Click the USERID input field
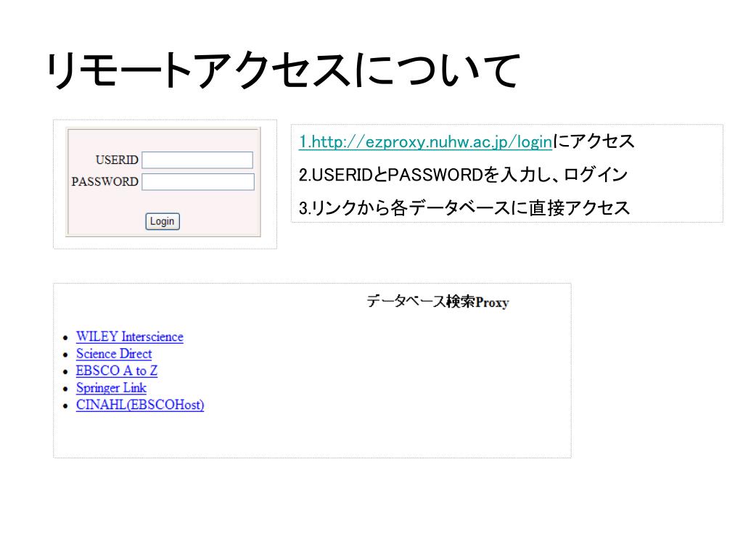 coord(197,160)
